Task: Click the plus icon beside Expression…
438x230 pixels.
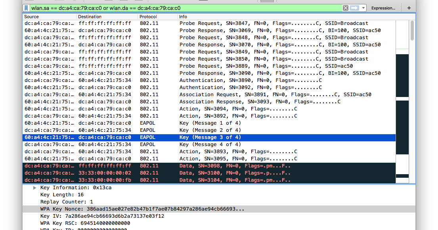Action: [409, 8]
